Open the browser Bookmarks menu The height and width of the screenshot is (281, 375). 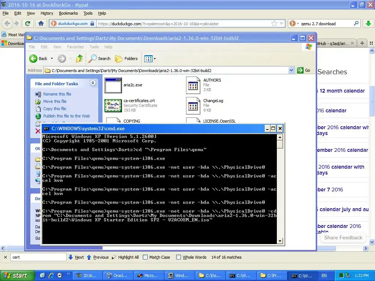[x=68, y=13]
